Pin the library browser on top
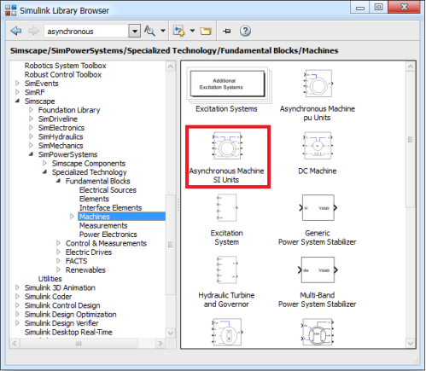 pos(226,31)
